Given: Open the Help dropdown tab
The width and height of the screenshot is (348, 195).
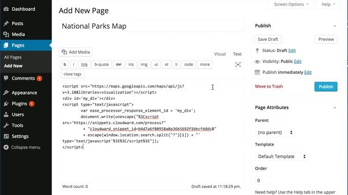Looking at the screenshot, I should (x=328, y=4).
